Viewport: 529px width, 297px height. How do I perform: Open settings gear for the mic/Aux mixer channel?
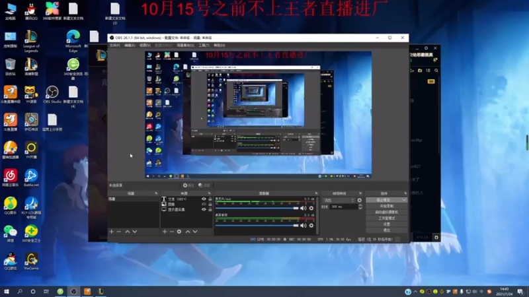pos(311,209)
